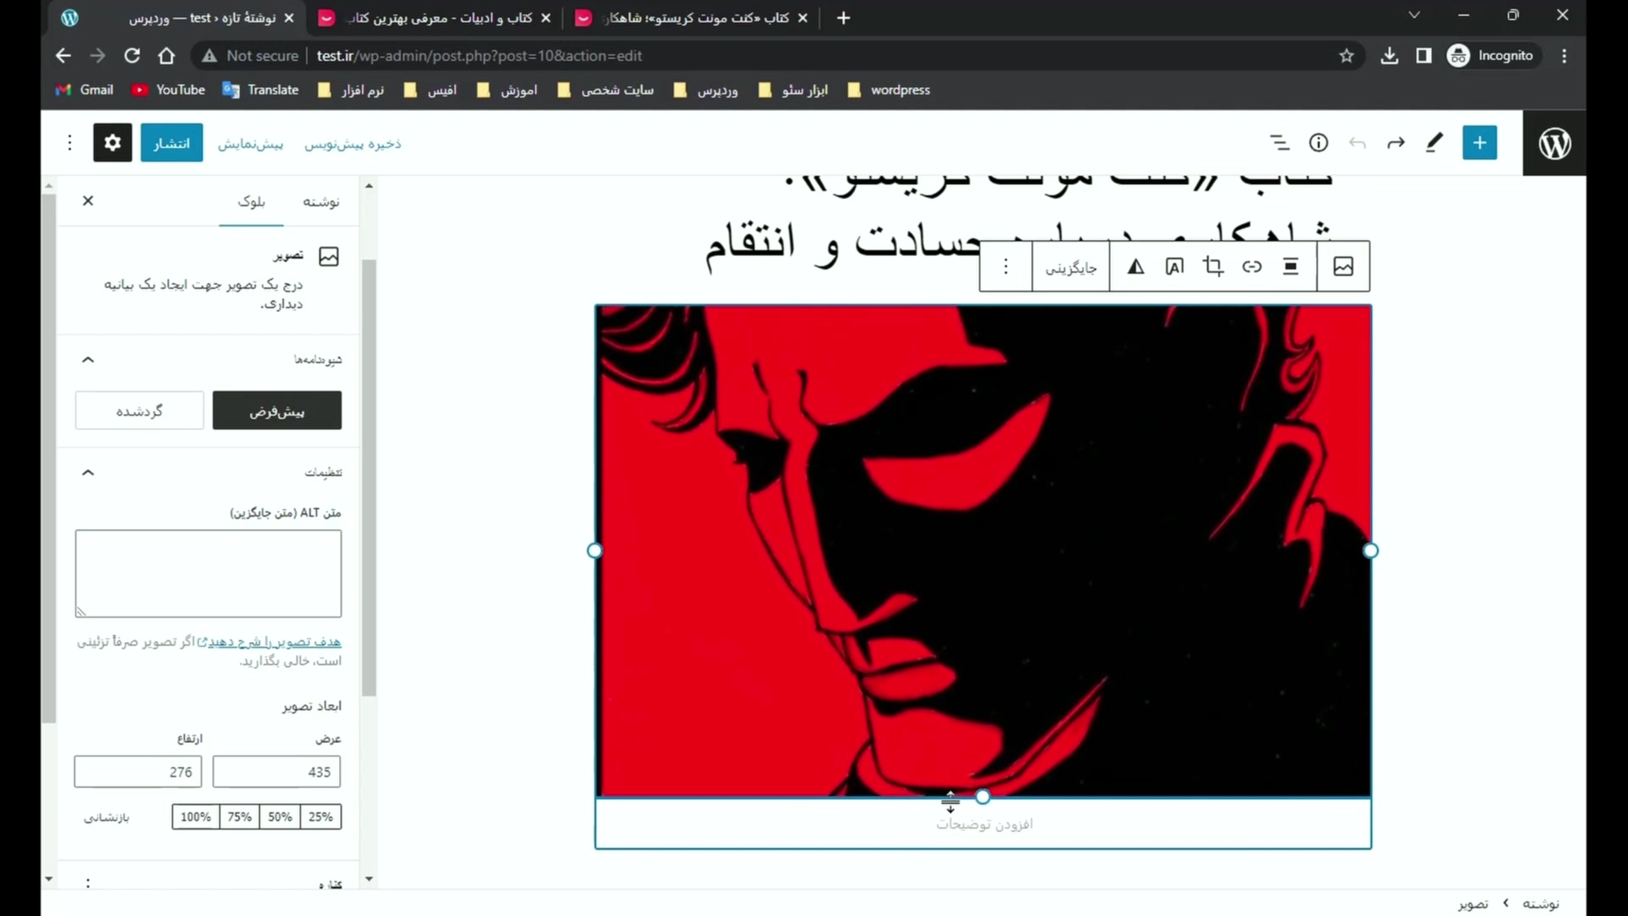This screenshot has width=1628, height=916.
Task: Click the blue block inserter plus button
Action: [1480, 142]
